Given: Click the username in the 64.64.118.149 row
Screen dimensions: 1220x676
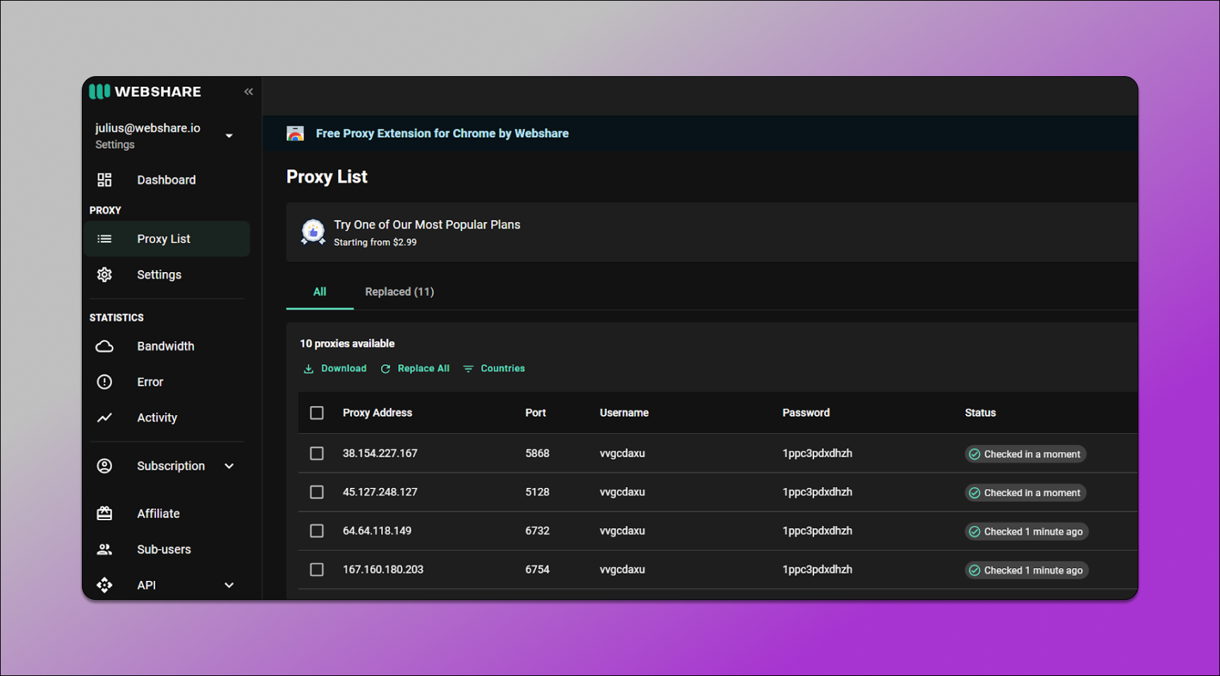Looking at the screenshot, I should pyautogui.click(x=622, y=531).
